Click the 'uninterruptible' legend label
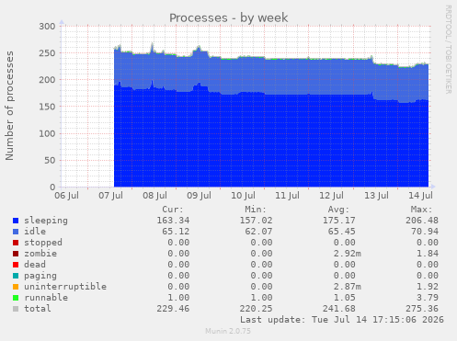Image resolution: width=457 pixels, height=341 pixels. point(65,287)
